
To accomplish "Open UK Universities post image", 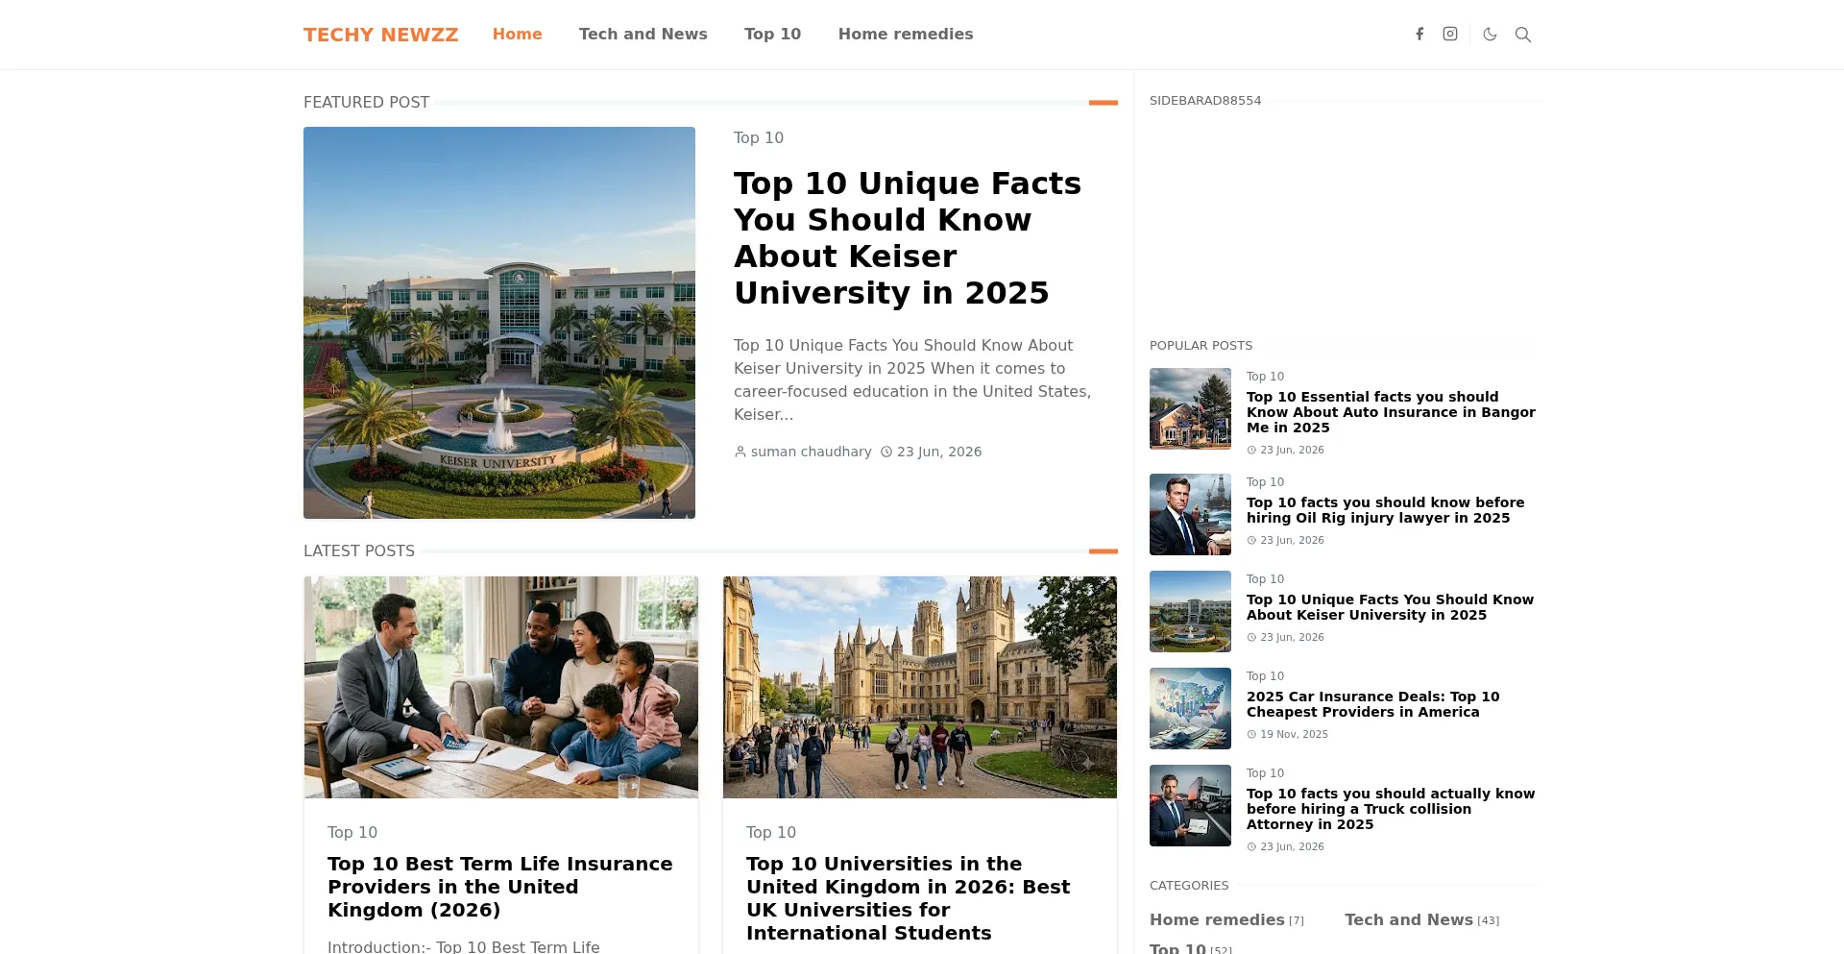I will 920,687.
